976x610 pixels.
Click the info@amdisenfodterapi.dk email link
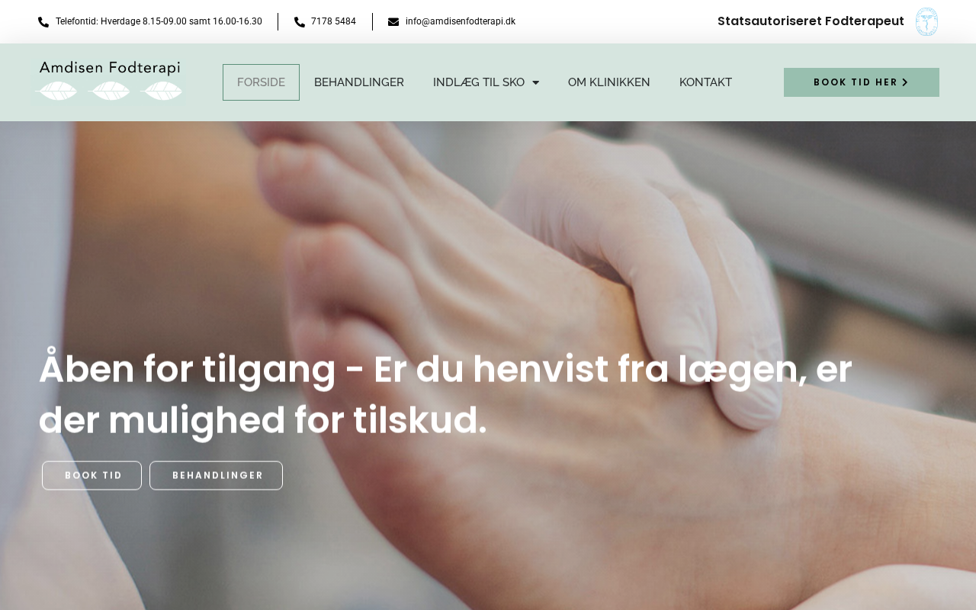coord(461,21)
